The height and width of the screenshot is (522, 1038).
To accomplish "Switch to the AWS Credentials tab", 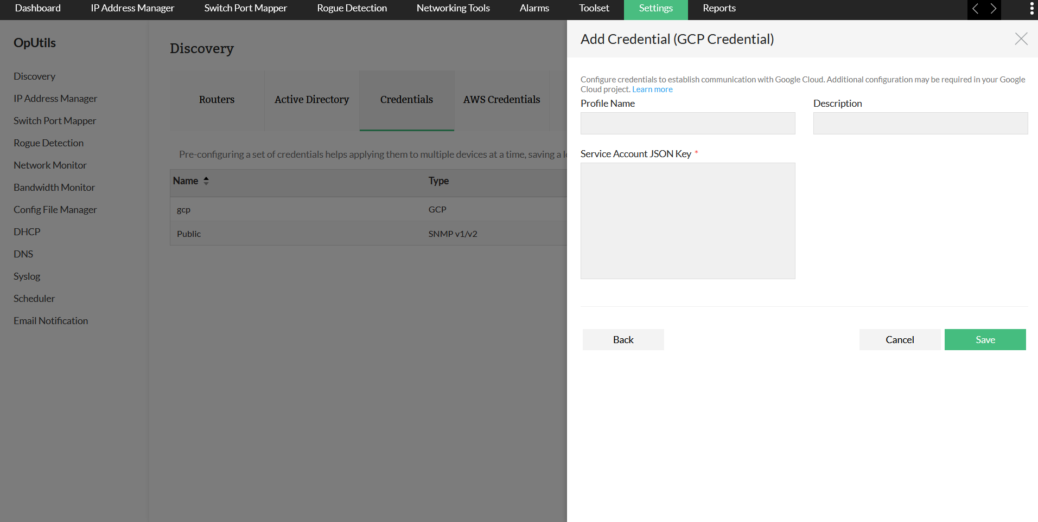I will 502,100.
